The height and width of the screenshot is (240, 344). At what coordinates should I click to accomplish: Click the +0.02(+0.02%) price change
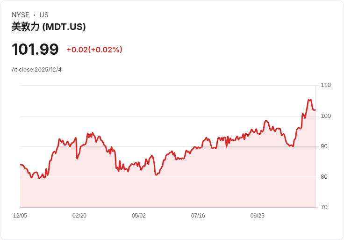tap(94, 50)
